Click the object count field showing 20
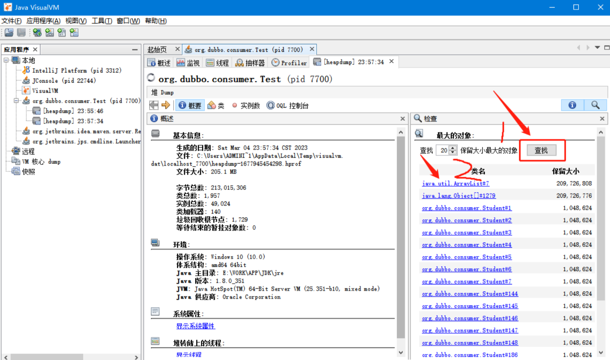Viewport: 610px width, 360px height. 443,150
